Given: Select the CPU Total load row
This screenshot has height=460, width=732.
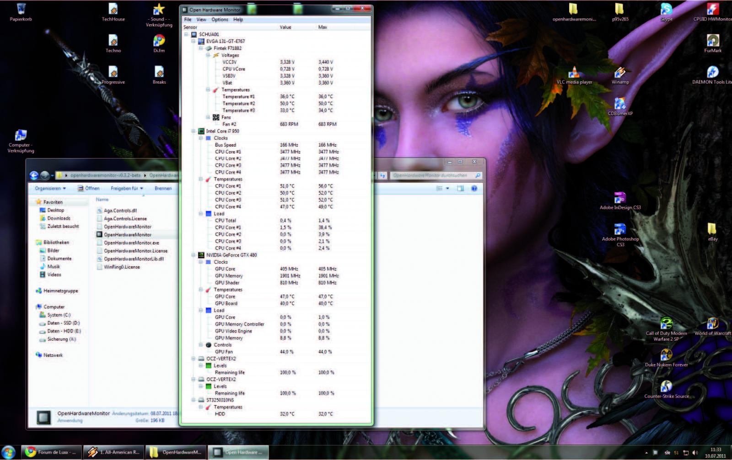Looking at the screenshot, I should point(277,221).
